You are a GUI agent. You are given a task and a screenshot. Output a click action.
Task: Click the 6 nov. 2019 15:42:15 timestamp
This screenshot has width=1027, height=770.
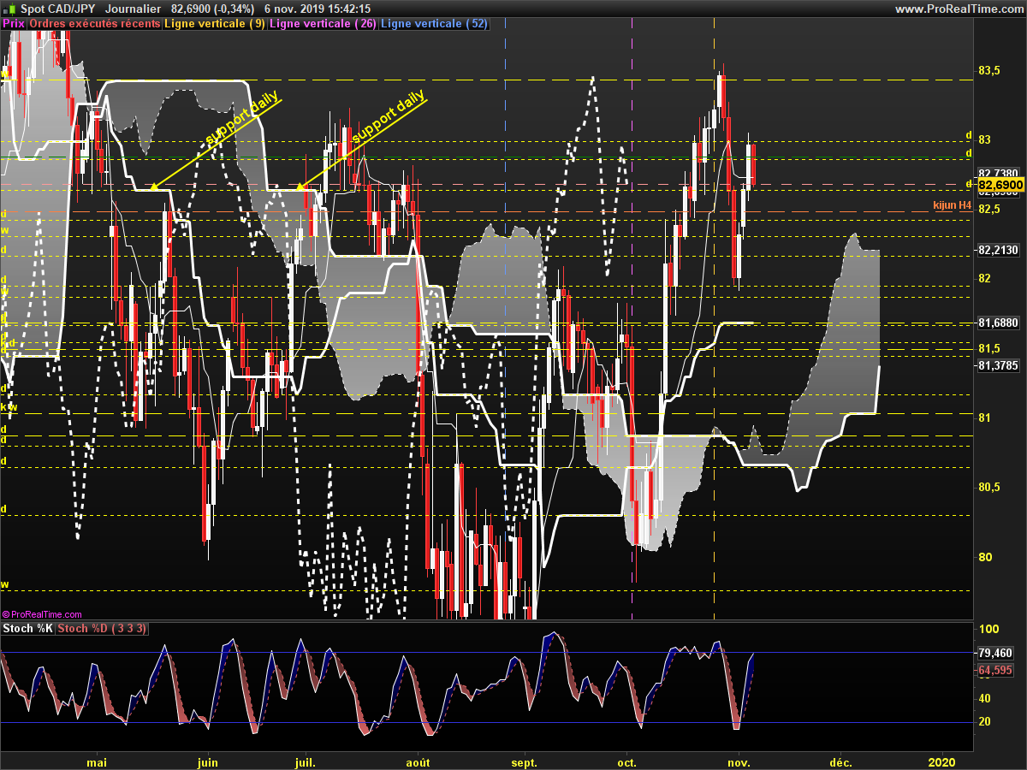click(318, 9)
